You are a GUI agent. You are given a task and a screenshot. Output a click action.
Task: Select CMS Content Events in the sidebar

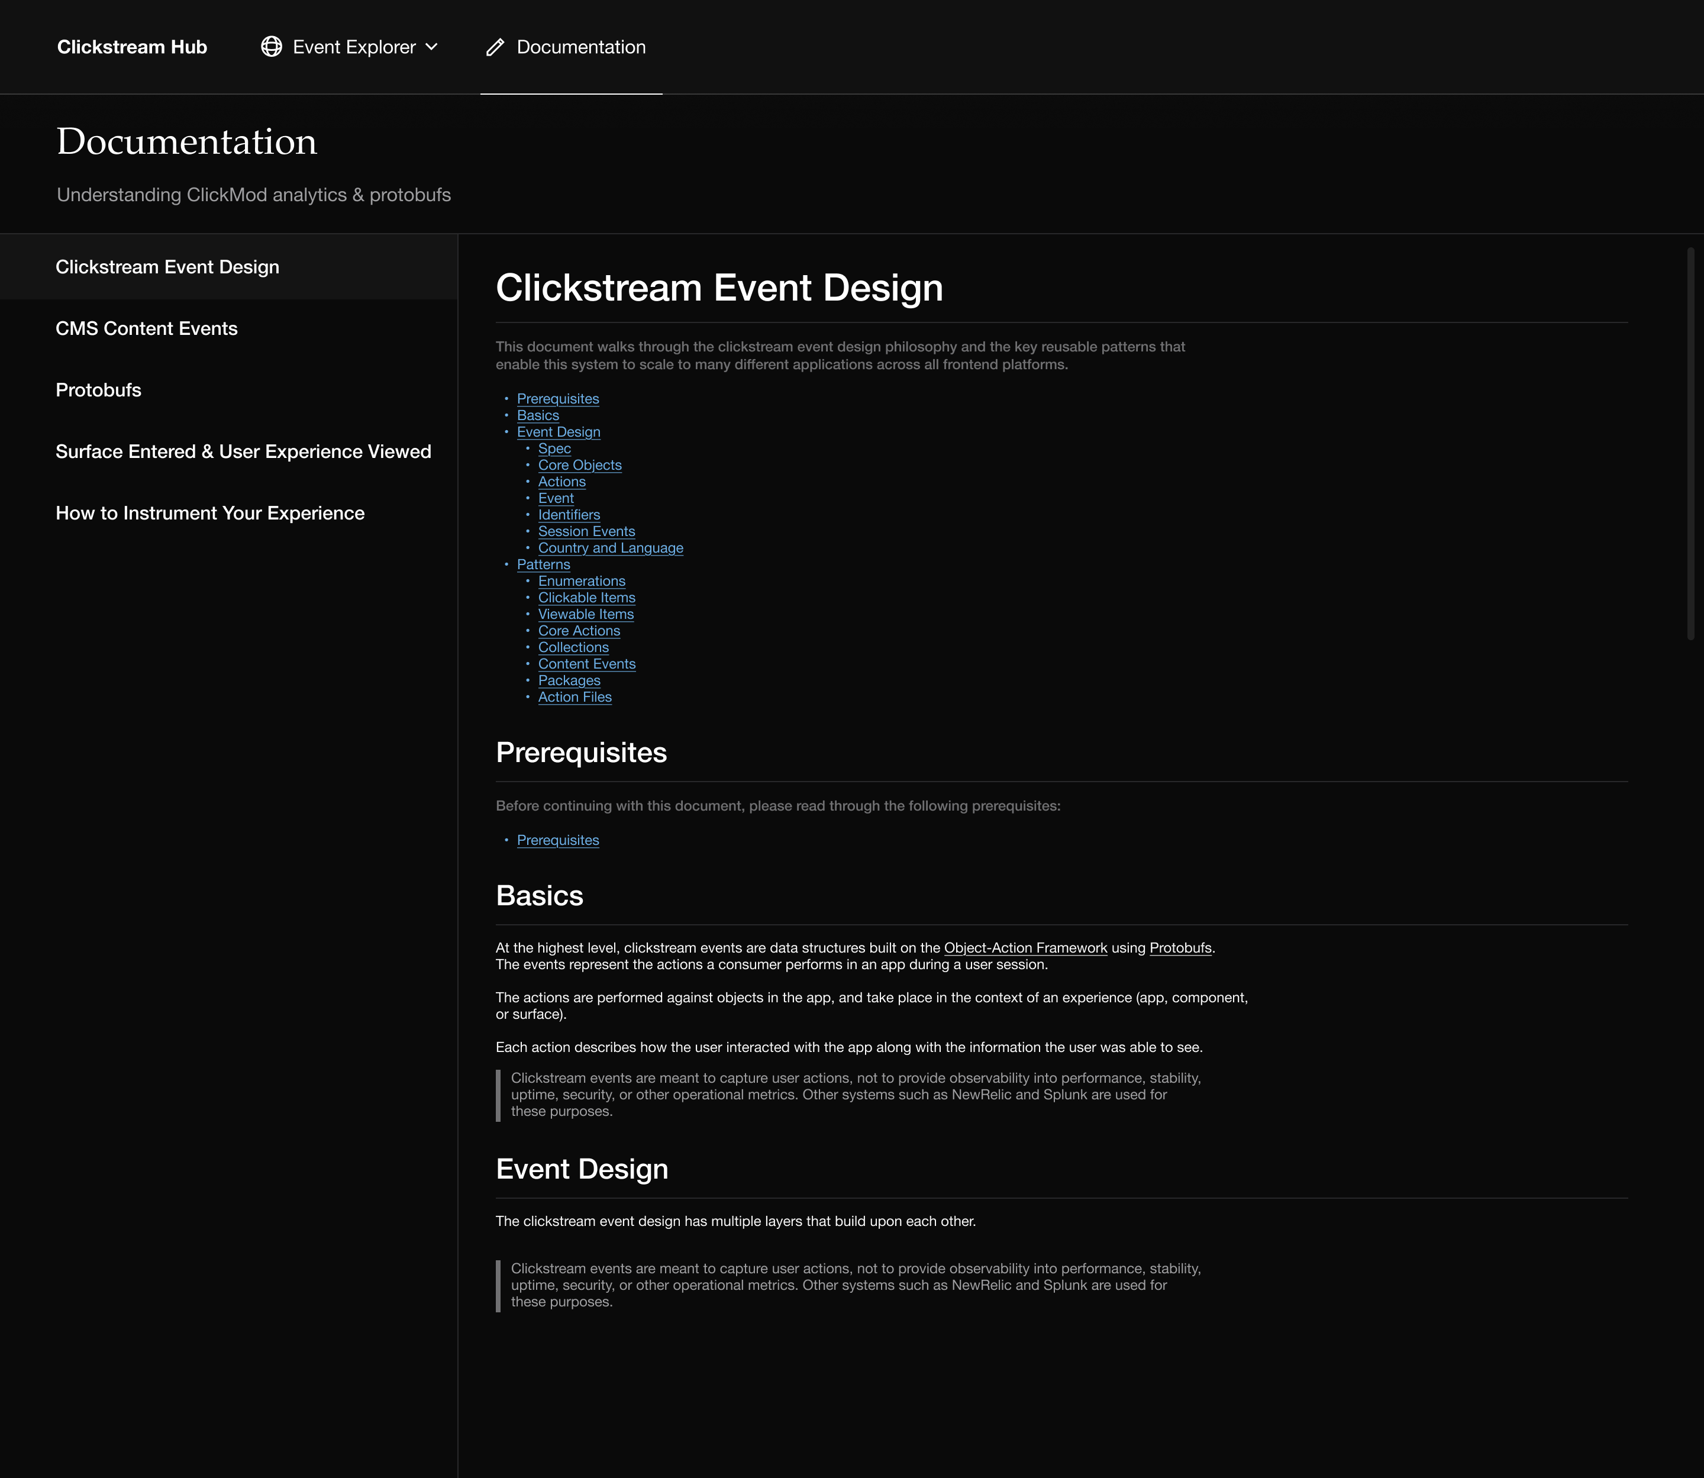[x=147, y=327]
